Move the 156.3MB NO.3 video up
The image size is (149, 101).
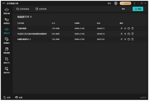pos(122,39)
